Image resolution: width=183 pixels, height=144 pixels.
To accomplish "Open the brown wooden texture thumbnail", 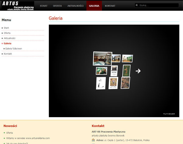I will coord(125,83).
